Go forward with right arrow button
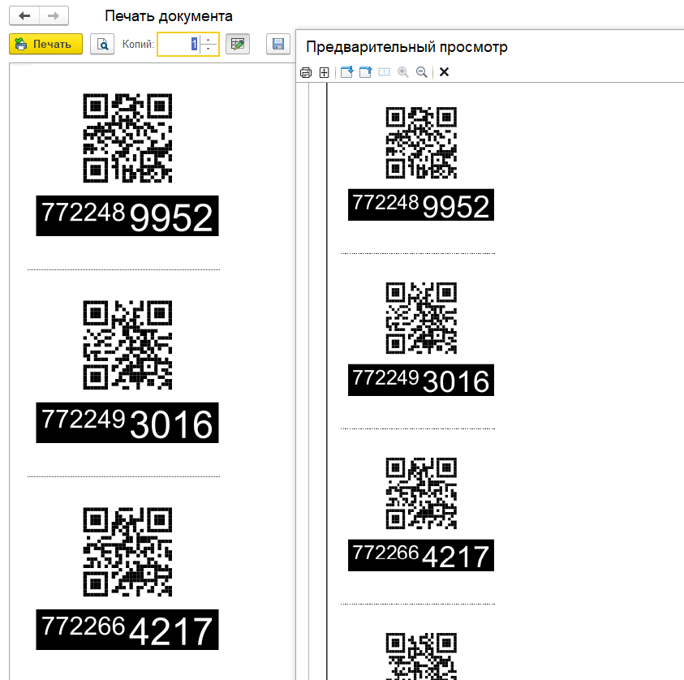Viewport: 684px width, 680px height. coord(53,15)
